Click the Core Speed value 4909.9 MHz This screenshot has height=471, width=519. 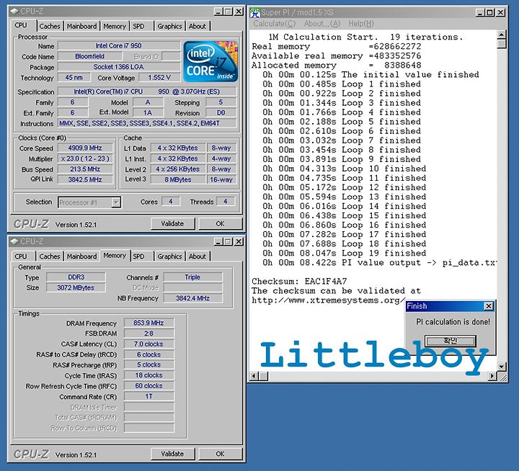click(x=85, y=148)
